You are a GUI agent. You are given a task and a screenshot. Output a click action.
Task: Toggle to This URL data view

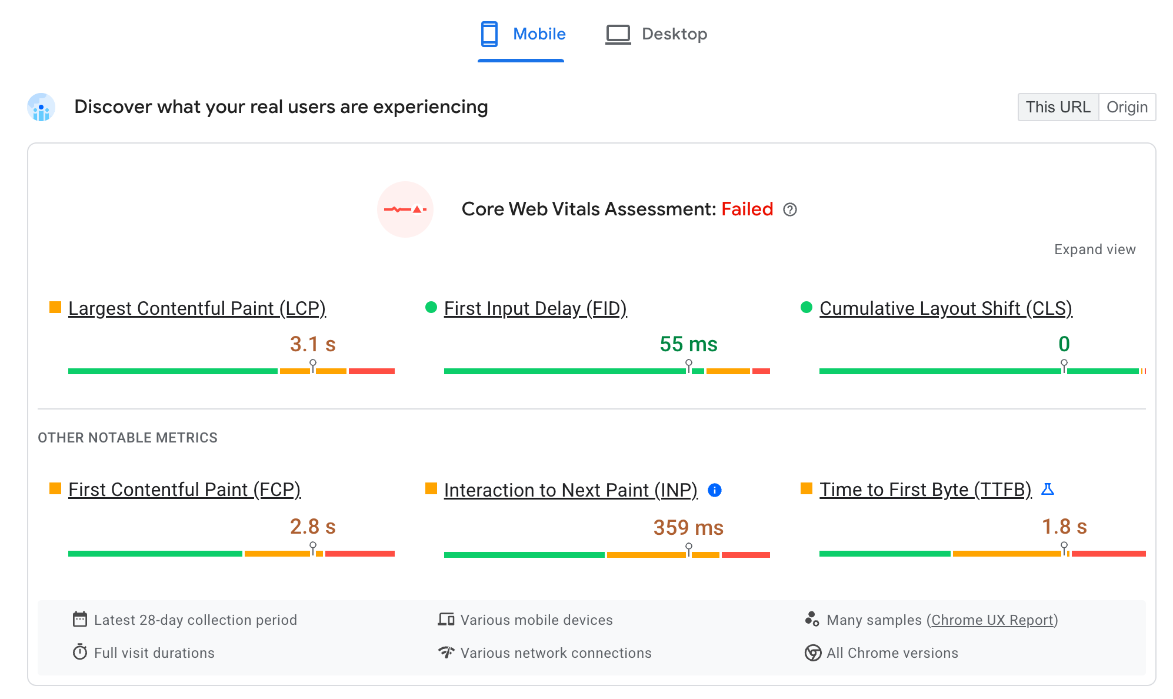coord(1057,106)
